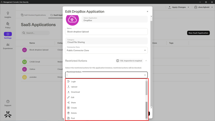Click the Share nodes icon in list

68,102
